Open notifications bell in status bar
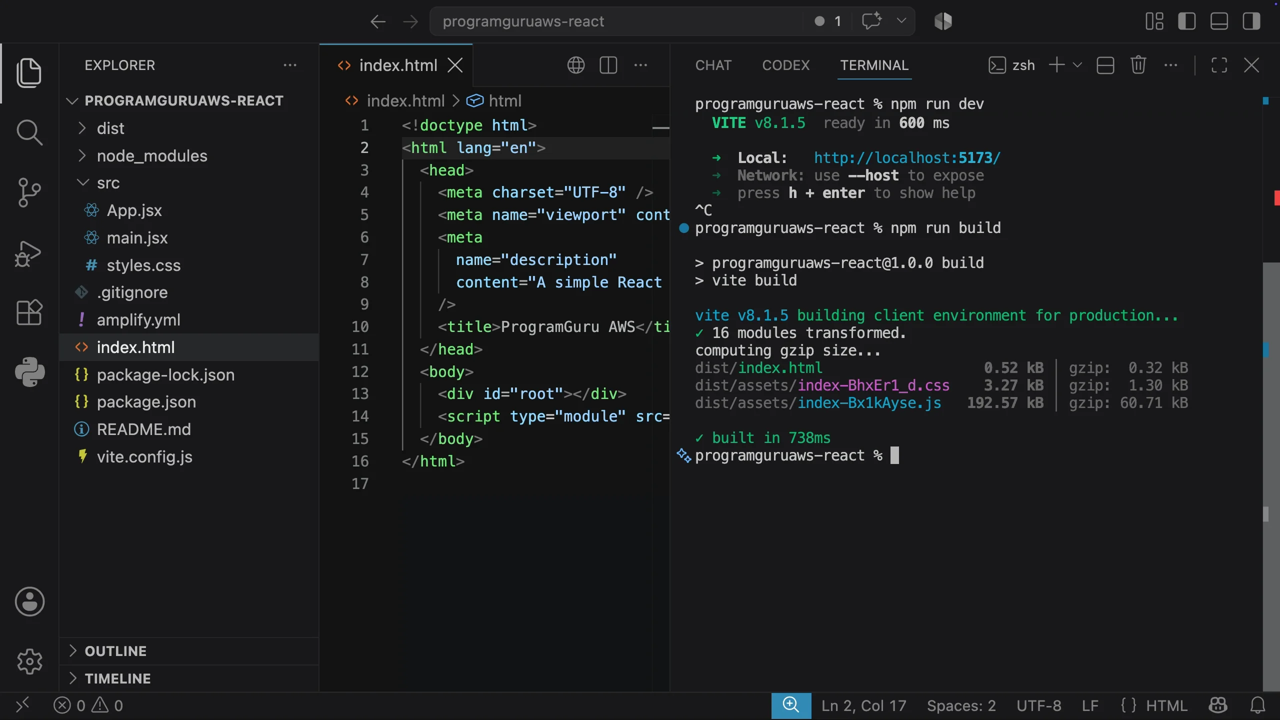The width and height of the screenshot is (1280, 720). click(1257, 705)
